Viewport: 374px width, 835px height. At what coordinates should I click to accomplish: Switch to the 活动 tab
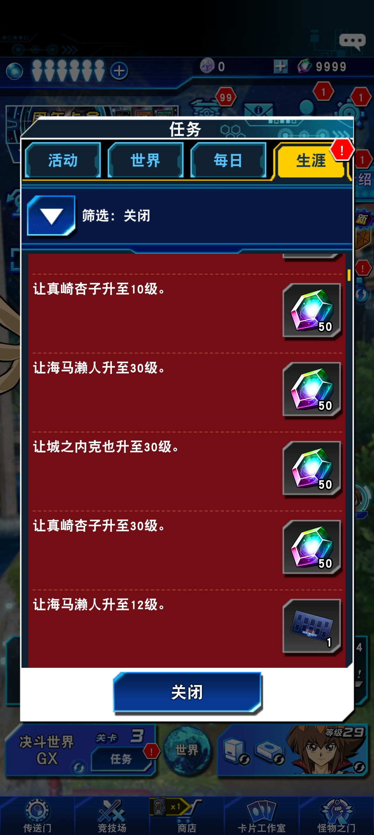63,161
